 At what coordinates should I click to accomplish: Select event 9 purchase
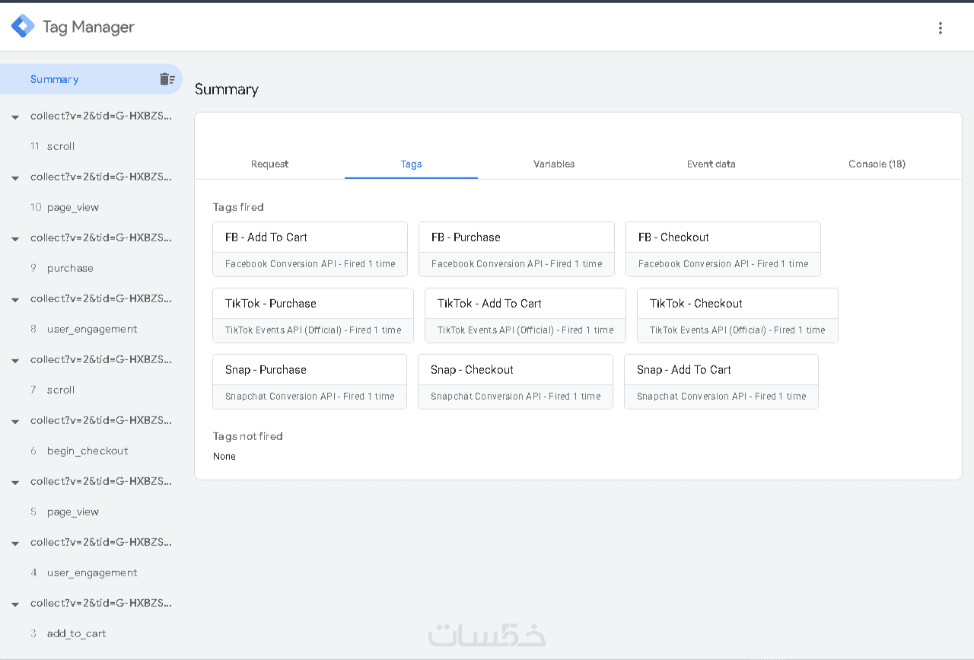pos(91,268)
